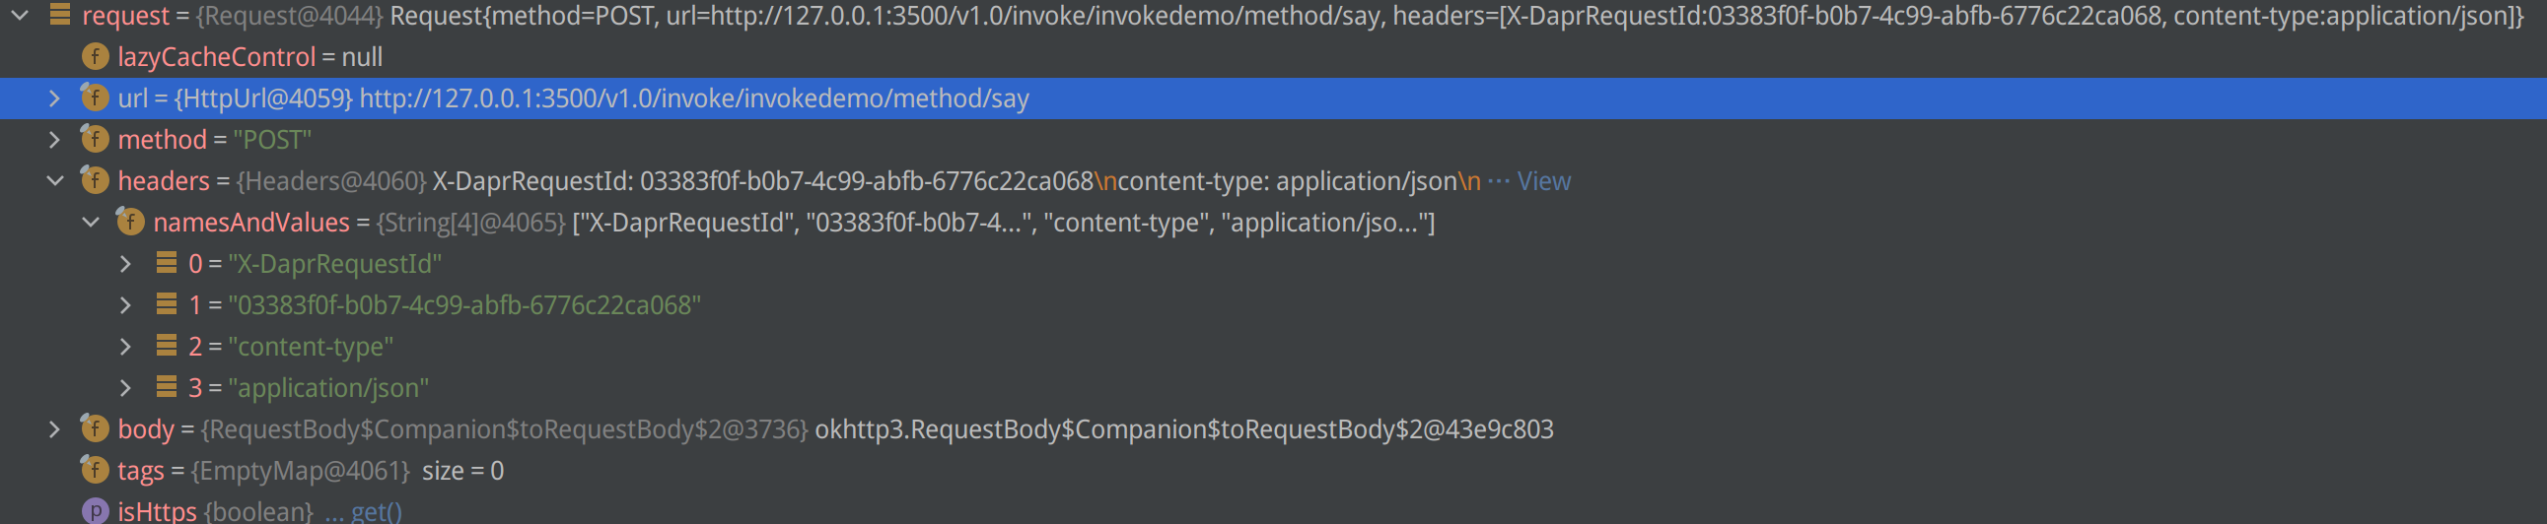Click the get() link for isHttps
2547x524 pixels.
[x=376, y=511]
